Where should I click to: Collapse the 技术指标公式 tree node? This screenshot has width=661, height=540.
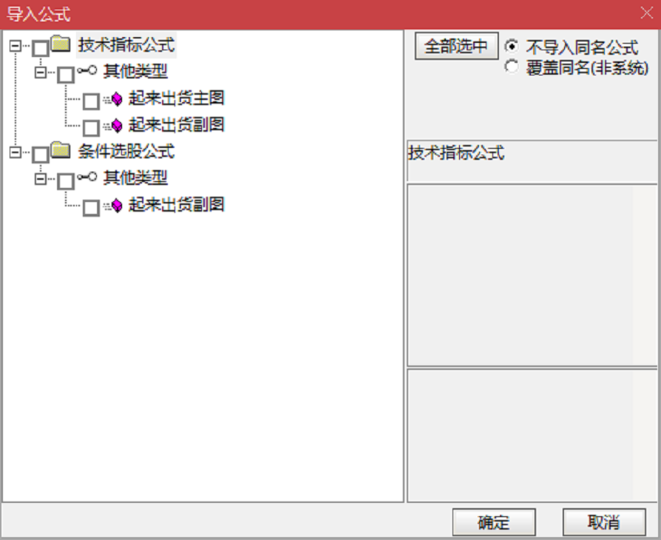[16, 46]
